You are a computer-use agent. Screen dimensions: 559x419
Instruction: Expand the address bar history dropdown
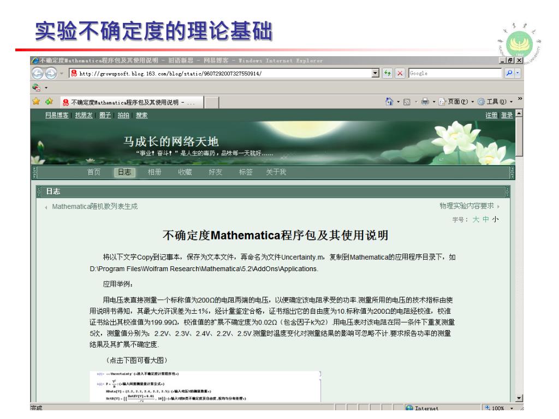(x=375, y=74)
